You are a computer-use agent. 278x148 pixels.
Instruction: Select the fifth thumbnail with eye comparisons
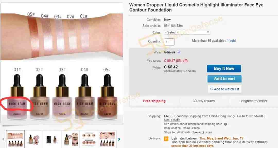pyautogui.click(x=89, y=139)
